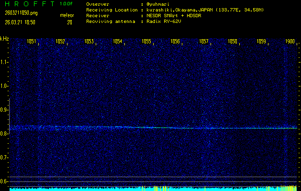Screen dimensions: 301x191
Task: Click the 1857 time marker
Action: (204, 42)
